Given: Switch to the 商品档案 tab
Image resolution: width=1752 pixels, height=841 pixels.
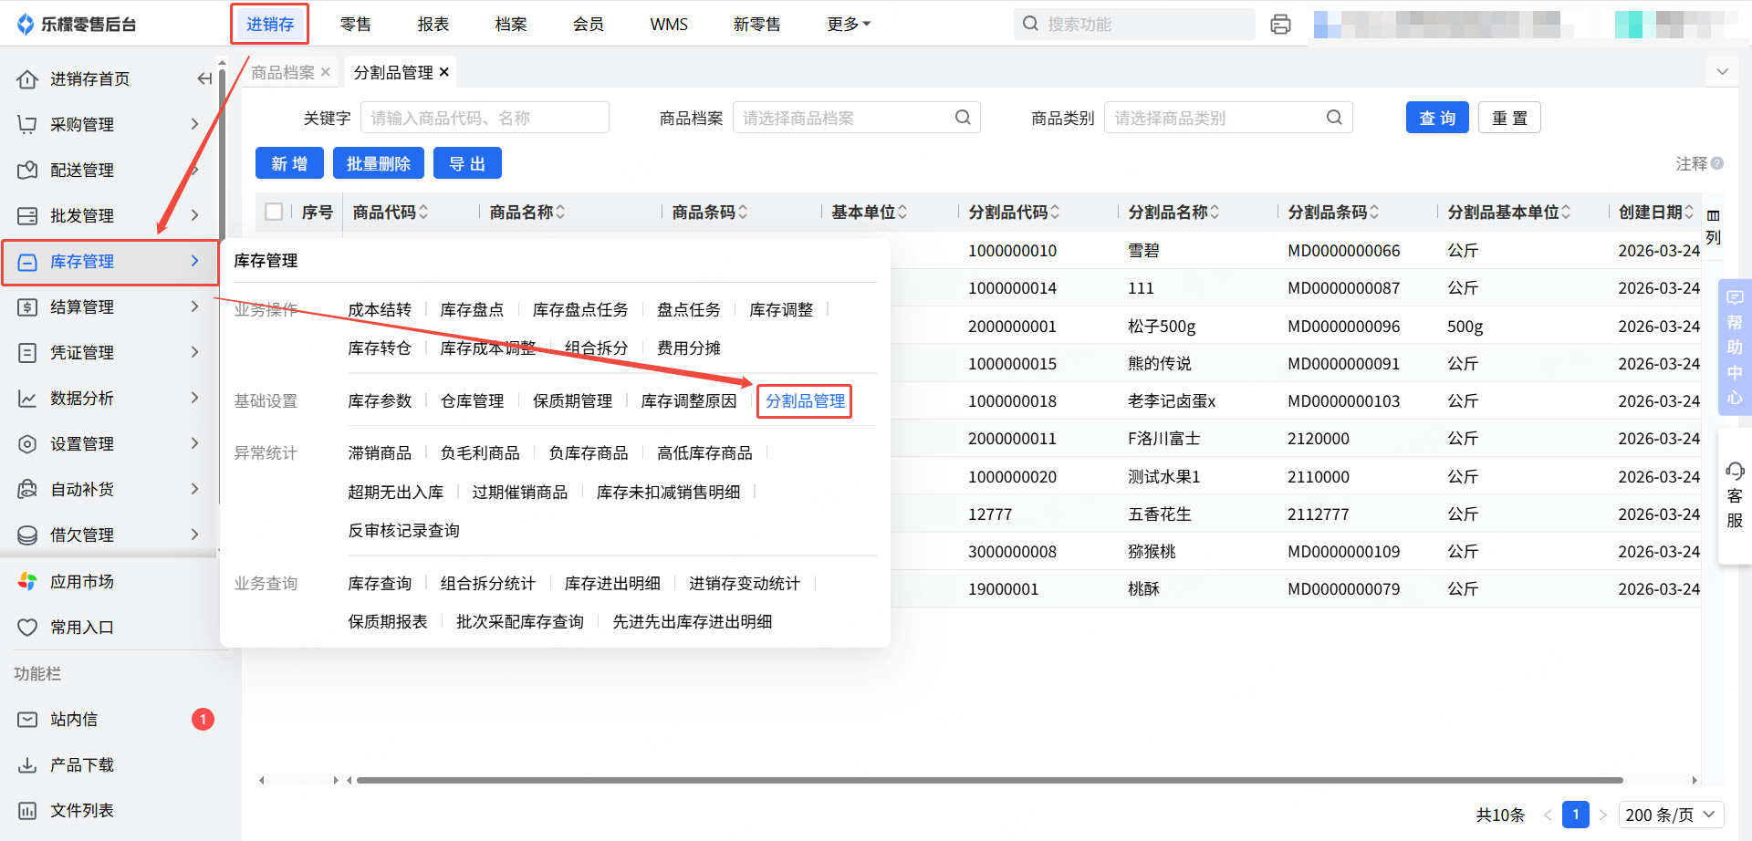Looking at the screenshot, I should [283, 72].
